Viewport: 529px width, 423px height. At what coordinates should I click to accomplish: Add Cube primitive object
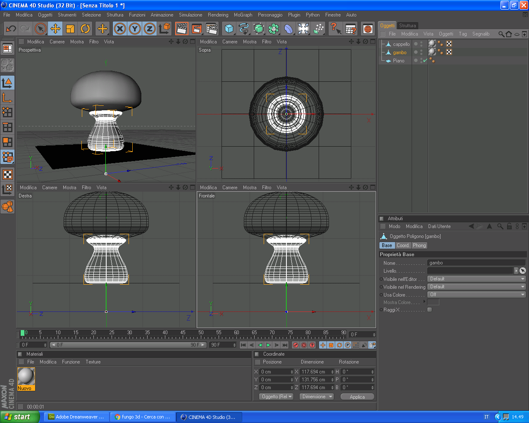tap(229, 29)
